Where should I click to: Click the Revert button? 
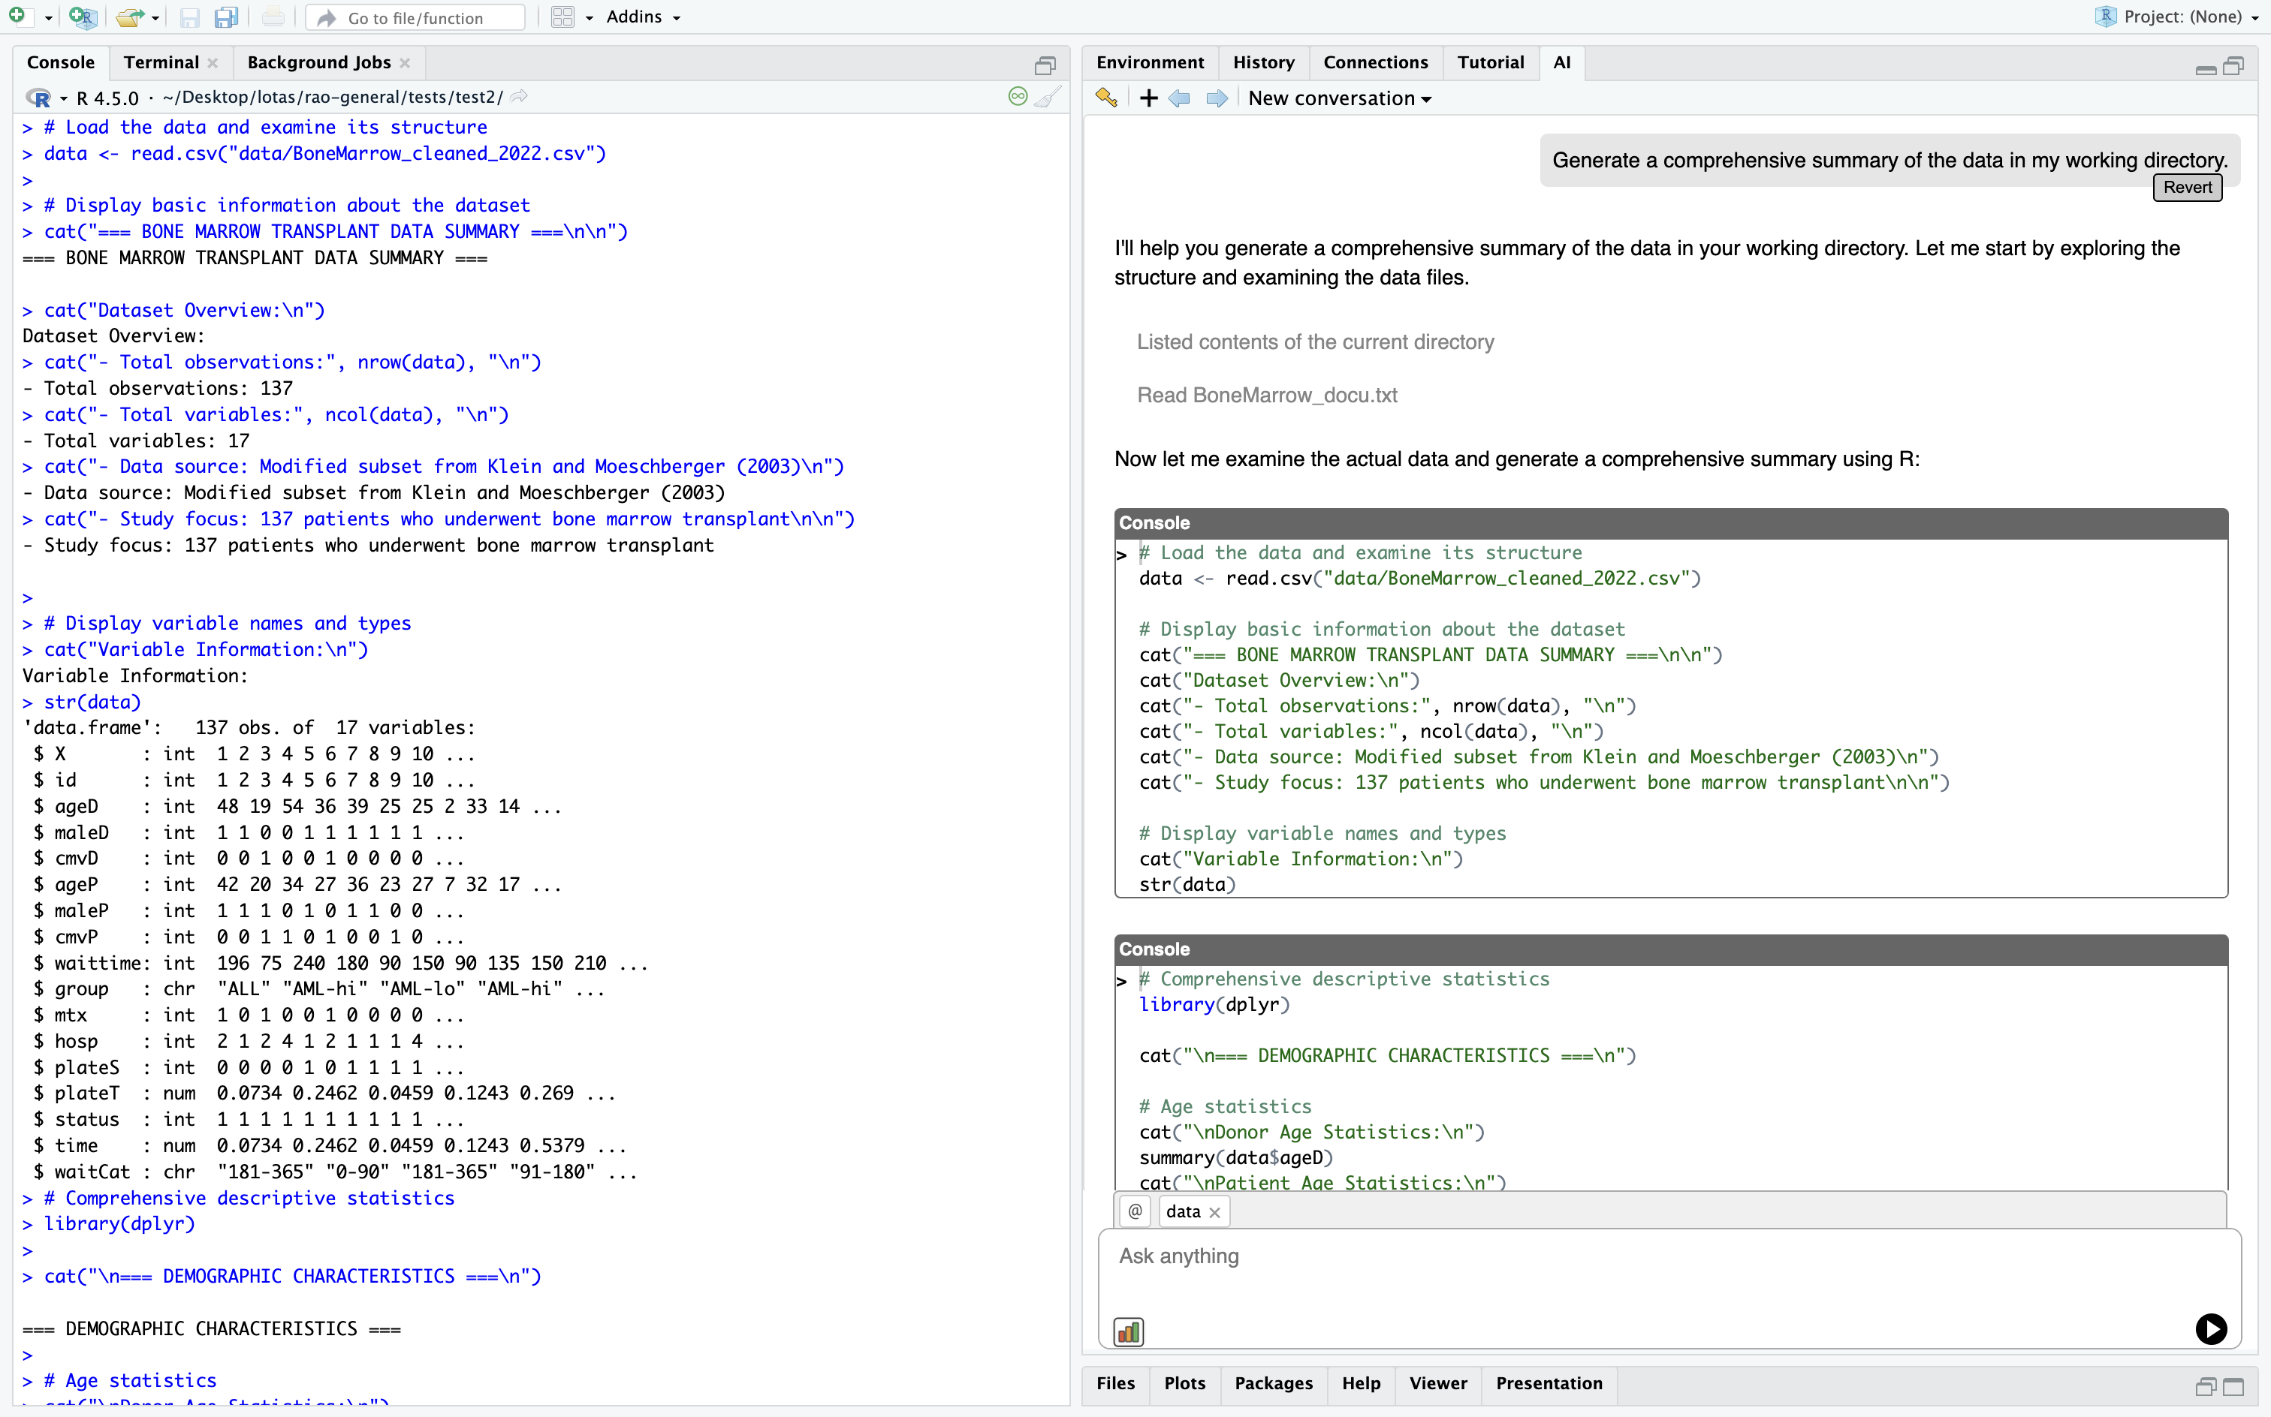(2188, 186)
